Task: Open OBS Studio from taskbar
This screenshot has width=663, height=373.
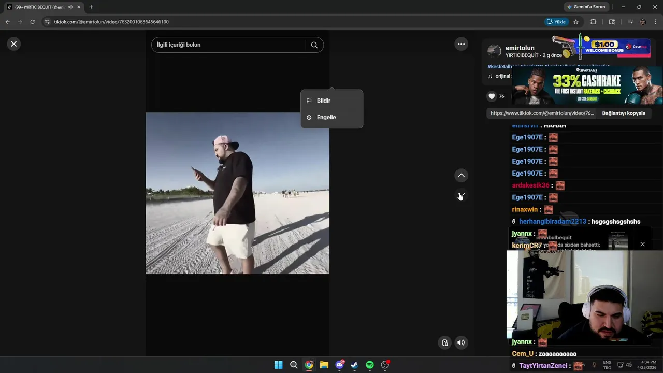Action: click(x=385, y=365)
